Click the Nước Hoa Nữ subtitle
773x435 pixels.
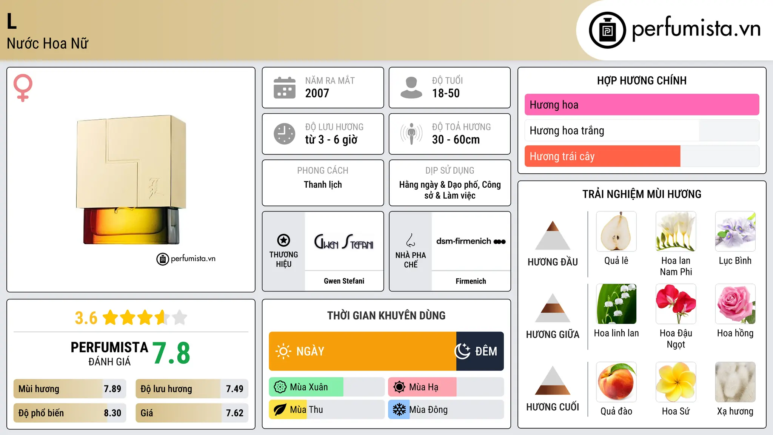[48, 43]
